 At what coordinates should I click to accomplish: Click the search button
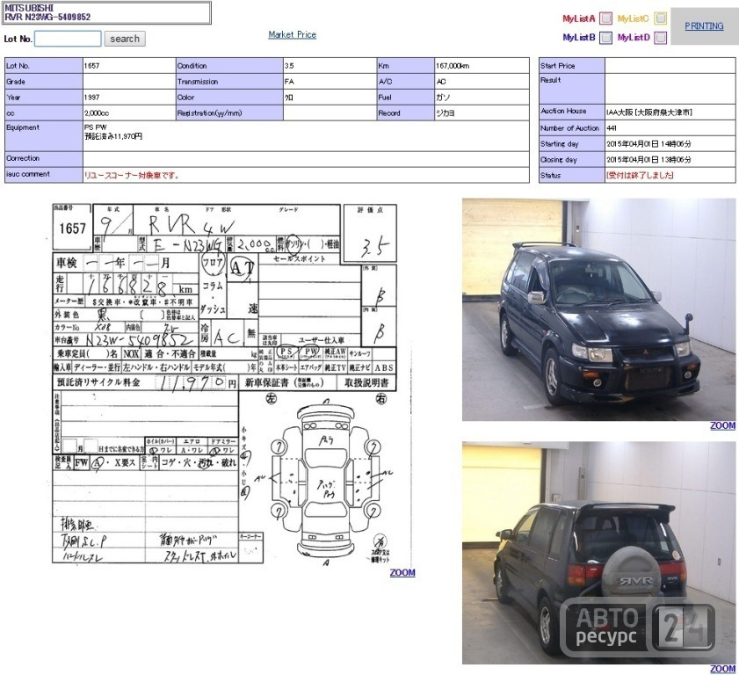tap(125, 39)
